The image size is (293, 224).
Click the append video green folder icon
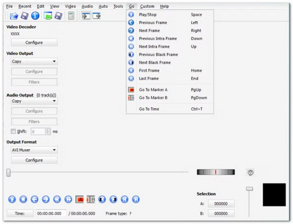pyautogui.click(x=48, y=16)
